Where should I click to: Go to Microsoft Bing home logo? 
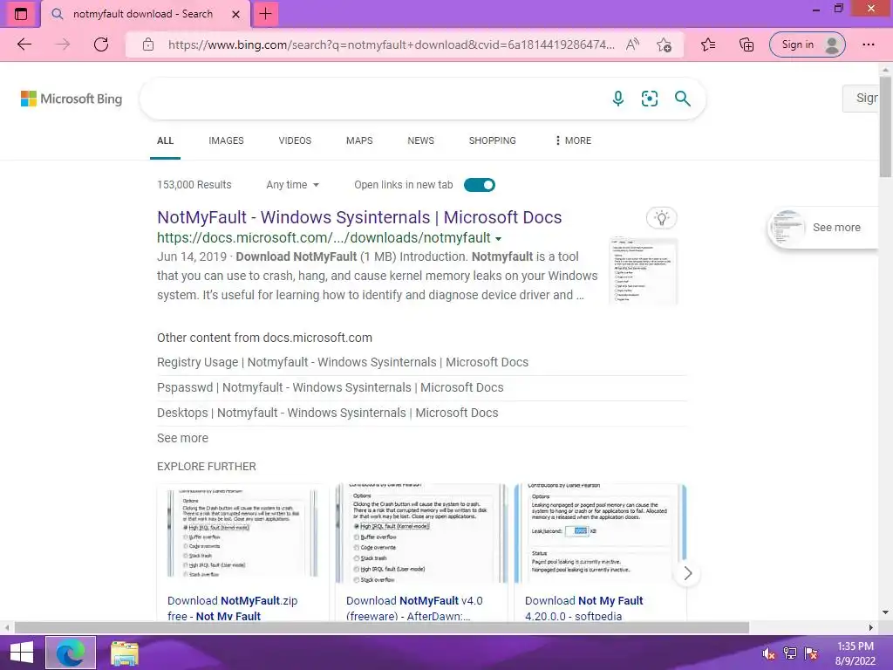72,99
